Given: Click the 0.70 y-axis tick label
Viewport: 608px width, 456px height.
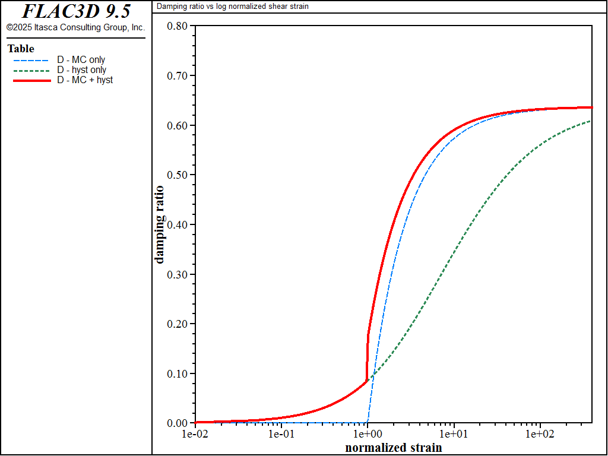Looking at the screenshot, I should click(177, 75).
